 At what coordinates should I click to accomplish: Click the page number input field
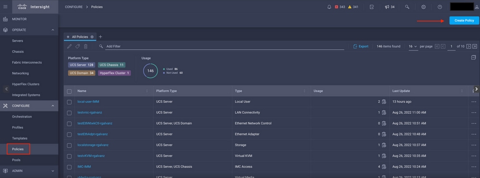(451, 47)
